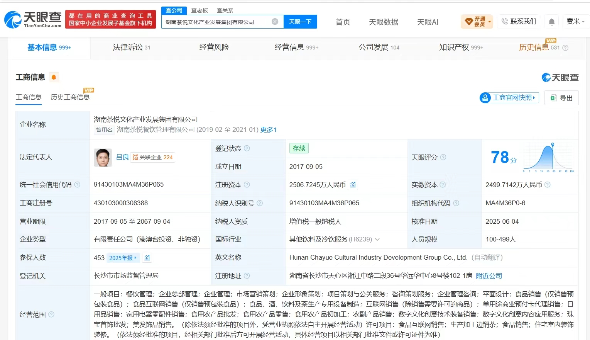This screenshot has height=340, width=590.
Task: Click the 天眼一下 search button
Action: [300, 22]
